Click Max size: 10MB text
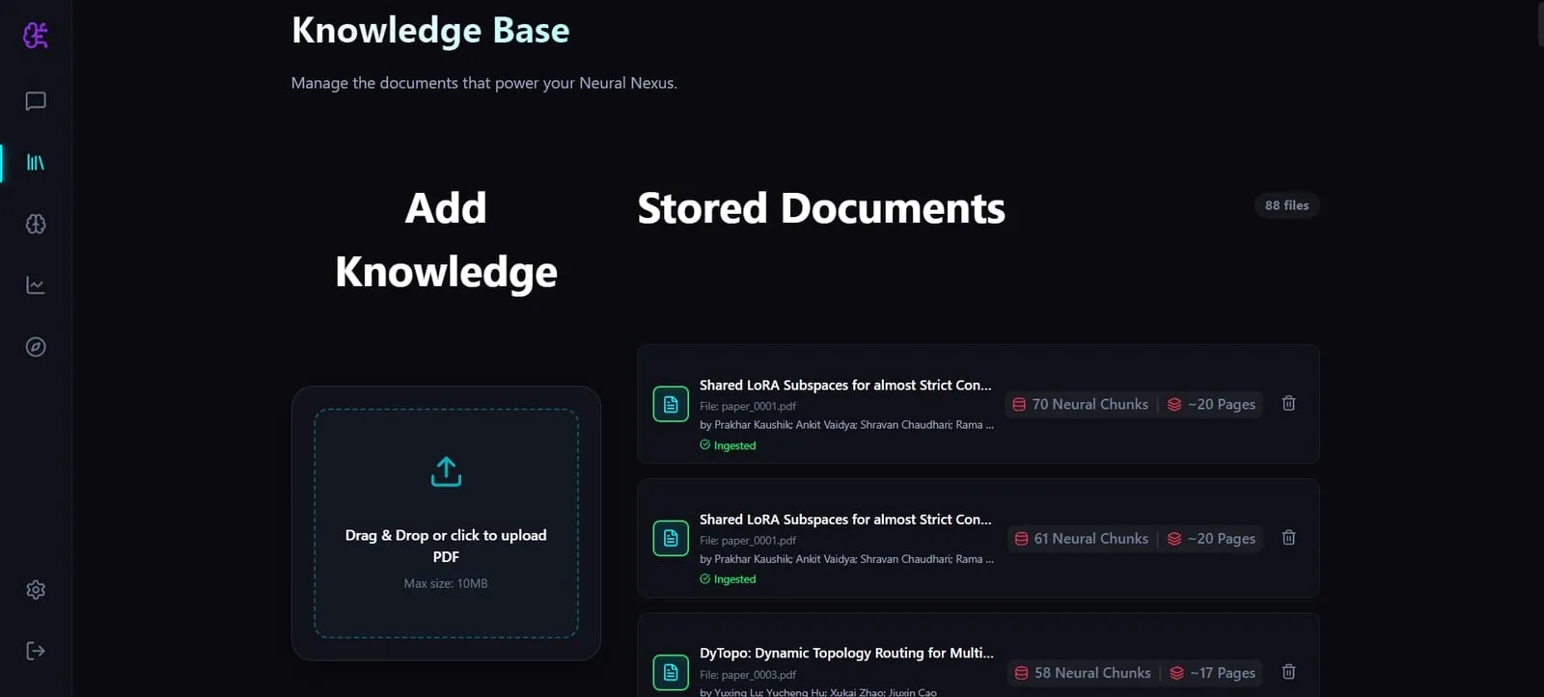The height and width of the screenshot is (697, 1544). click(446, 583)
